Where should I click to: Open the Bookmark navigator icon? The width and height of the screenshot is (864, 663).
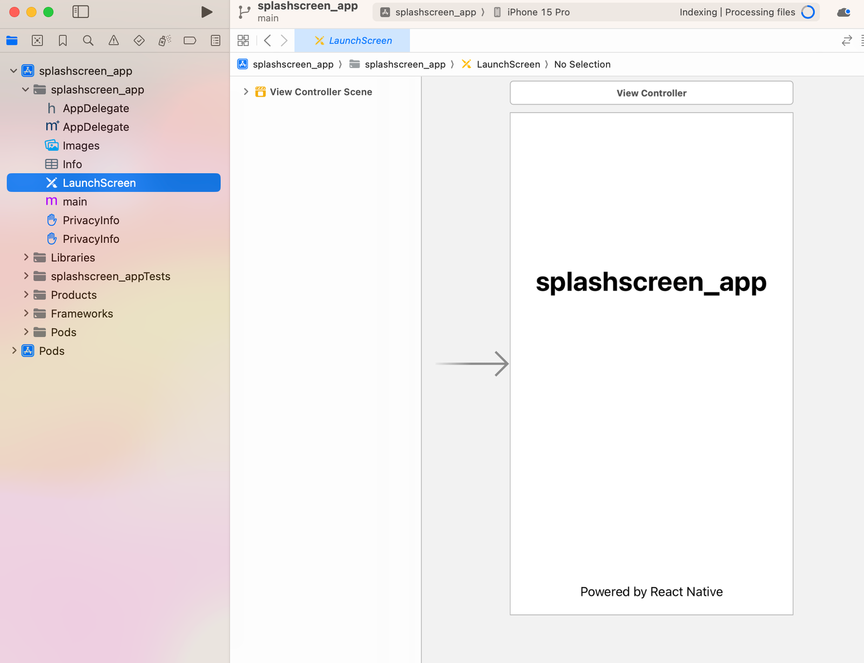click(x=62, y=40)
